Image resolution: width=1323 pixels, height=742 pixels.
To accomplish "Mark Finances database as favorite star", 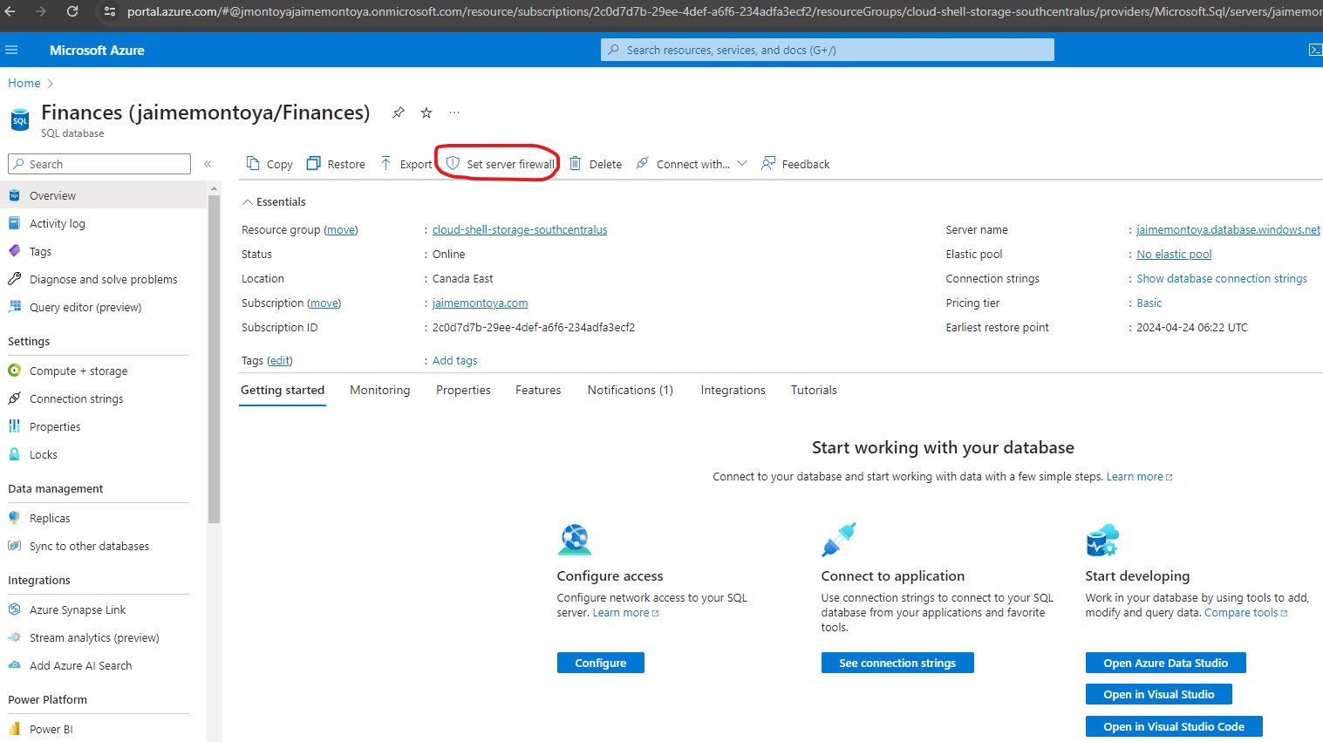I will 426,112.
